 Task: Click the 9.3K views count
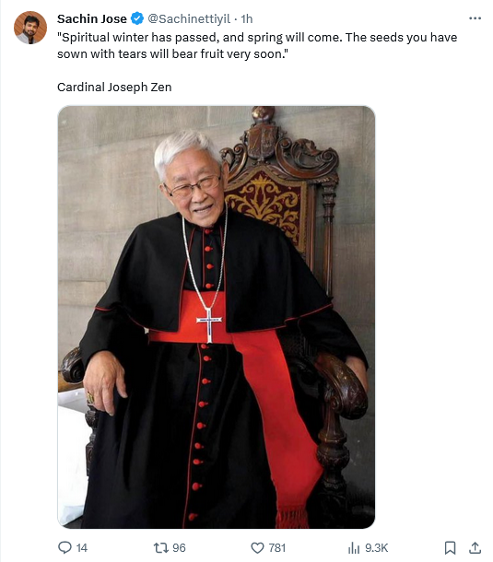point(377,547)
